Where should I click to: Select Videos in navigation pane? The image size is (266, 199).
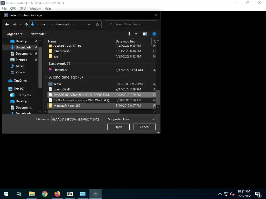click(20, 72)
